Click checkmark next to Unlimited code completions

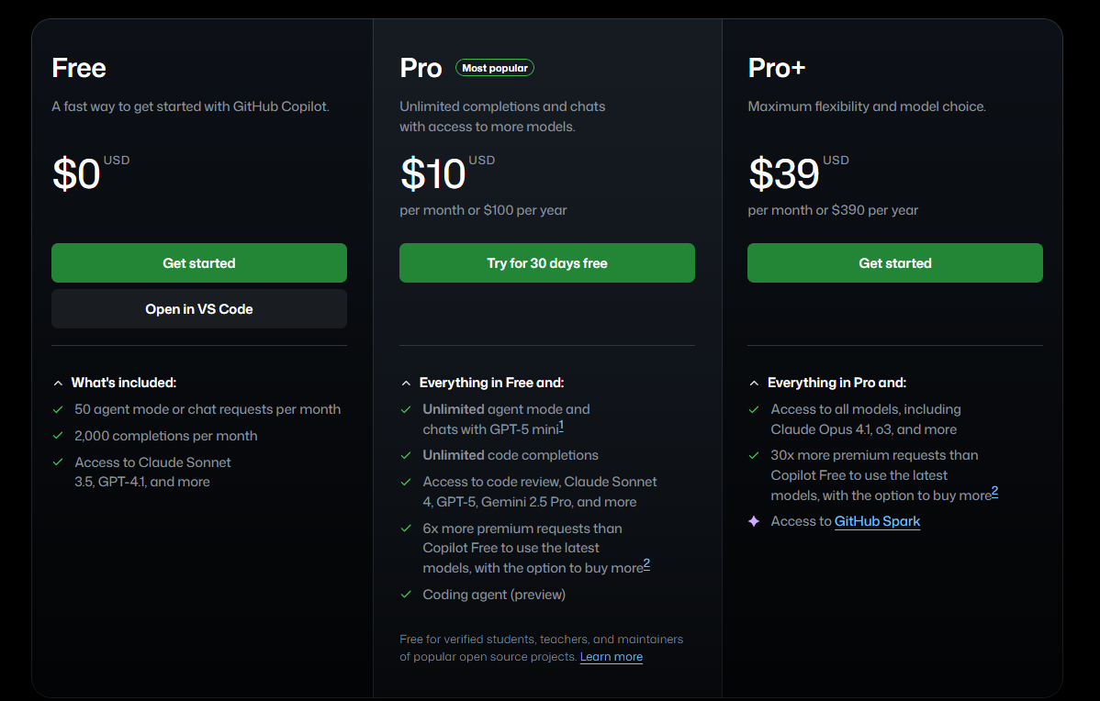pyautogui.click(x=406, y=455)
